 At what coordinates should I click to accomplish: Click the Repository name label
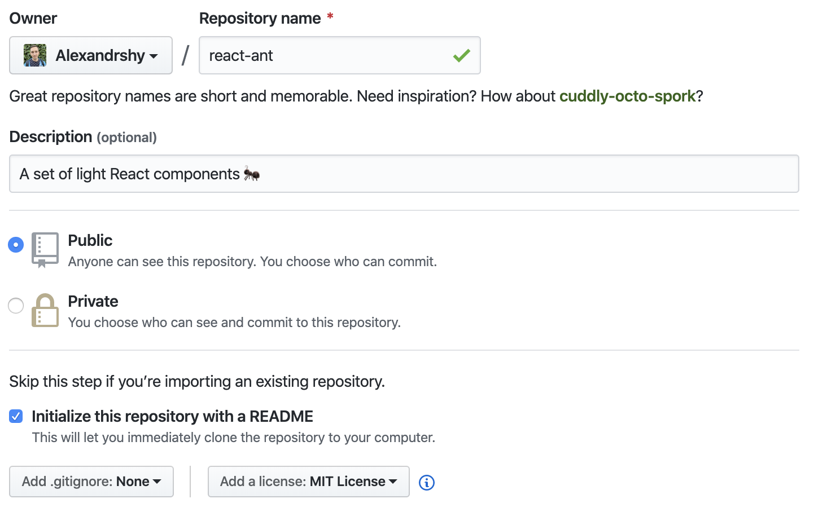click(260, 19)
